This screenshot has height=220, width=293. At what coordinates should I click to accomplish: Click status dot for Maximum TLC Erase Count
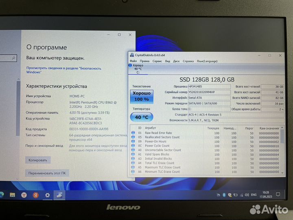(133, 167)
